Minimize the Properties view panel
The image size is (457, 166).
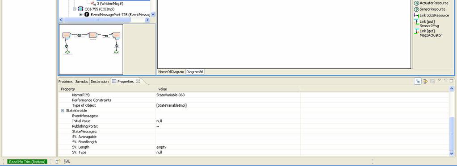tap(446, 80)
